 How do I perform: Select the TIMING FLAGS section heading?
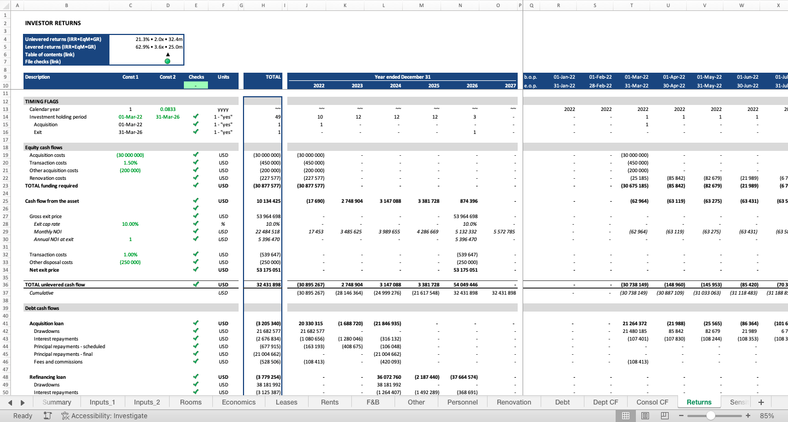tap(42, 102)
